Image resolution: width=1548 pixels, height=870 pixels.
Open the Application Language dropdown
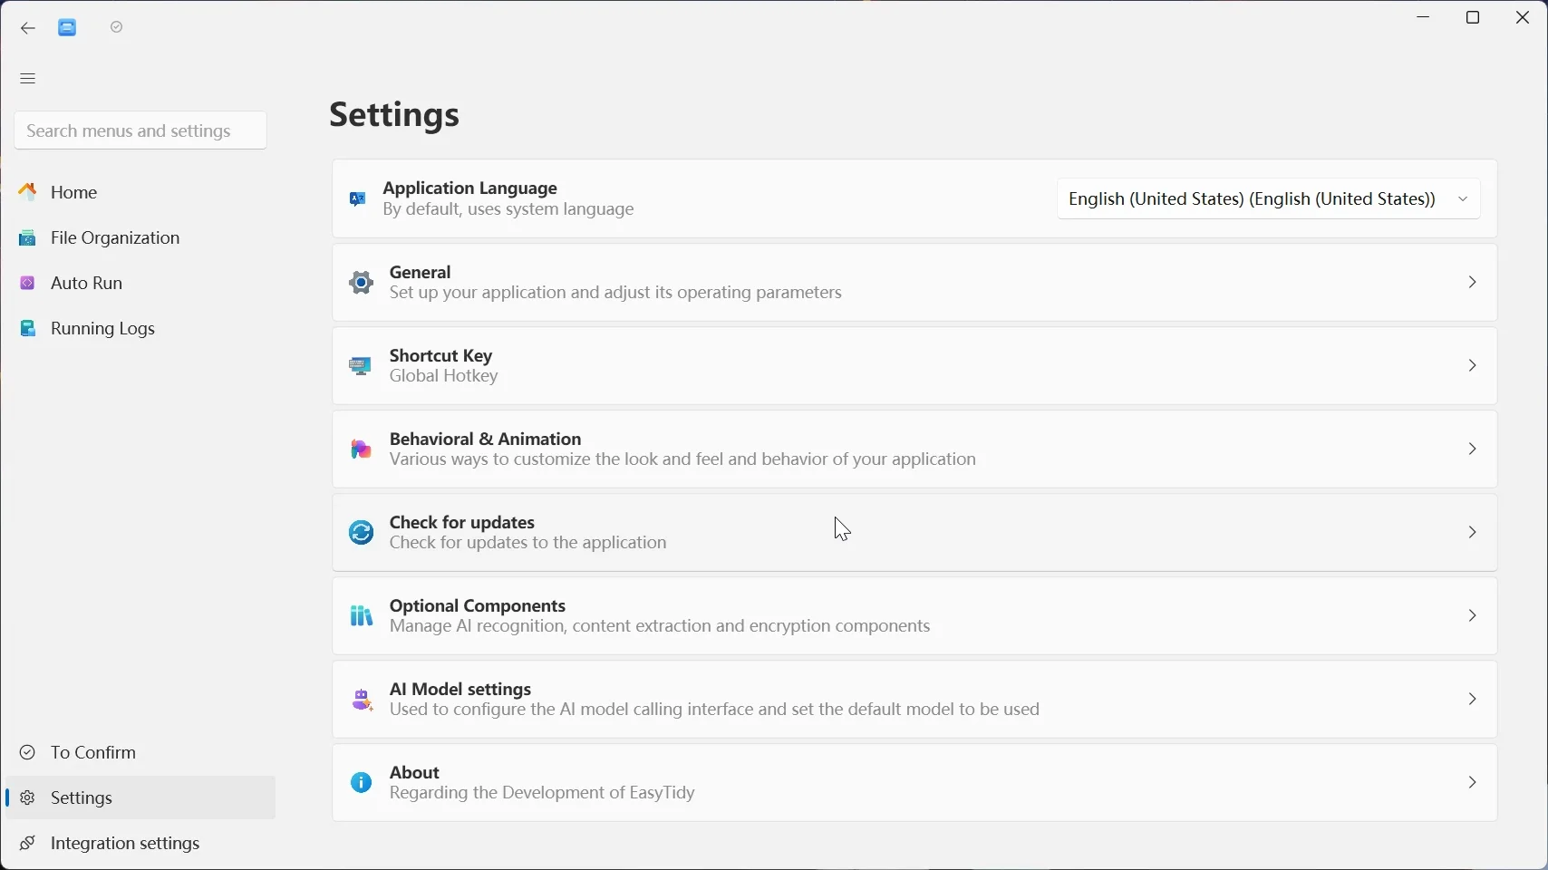(x=1268, y=199)
